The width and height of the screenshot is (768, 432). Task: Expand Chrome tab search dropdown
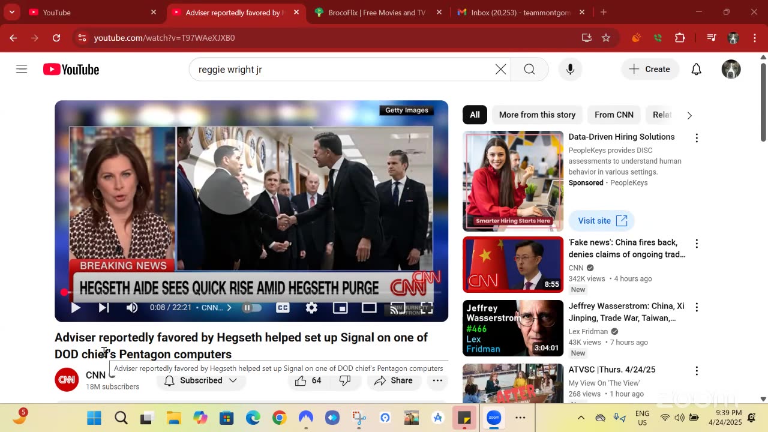(11, 12)
